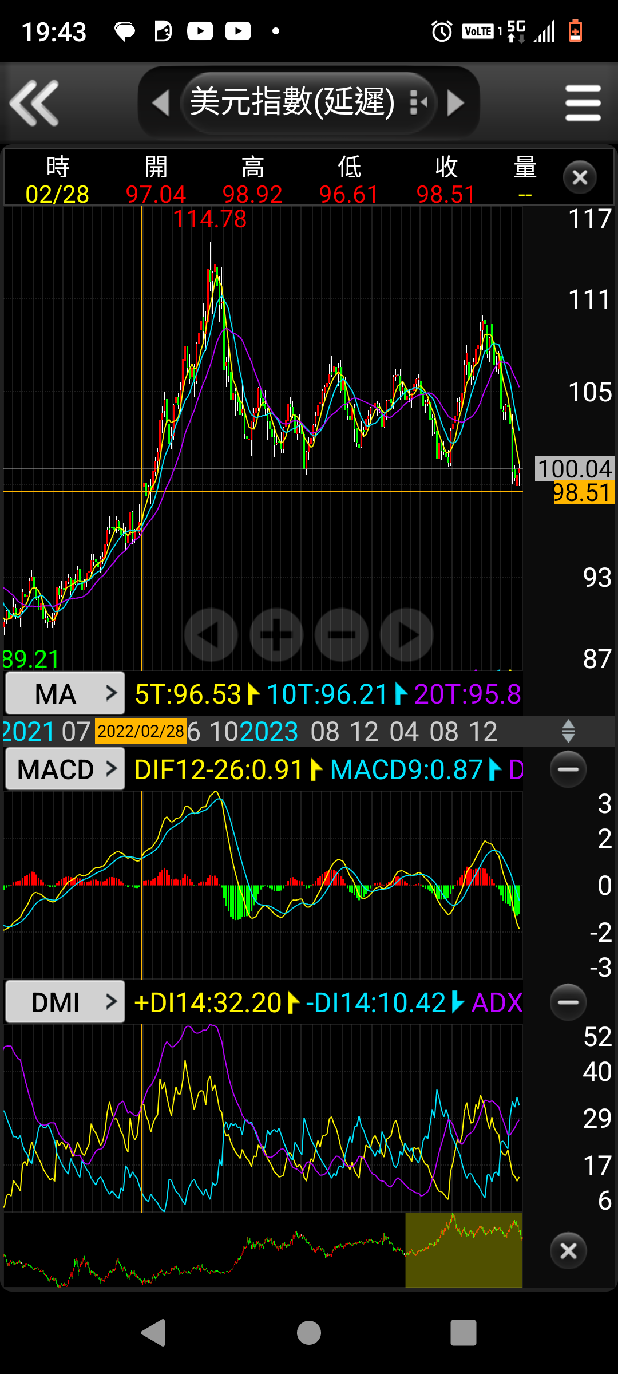This screenshot has width=618, height=1374.
Task: Collapse the DMI indicator panel
Action: point(568,1002)
